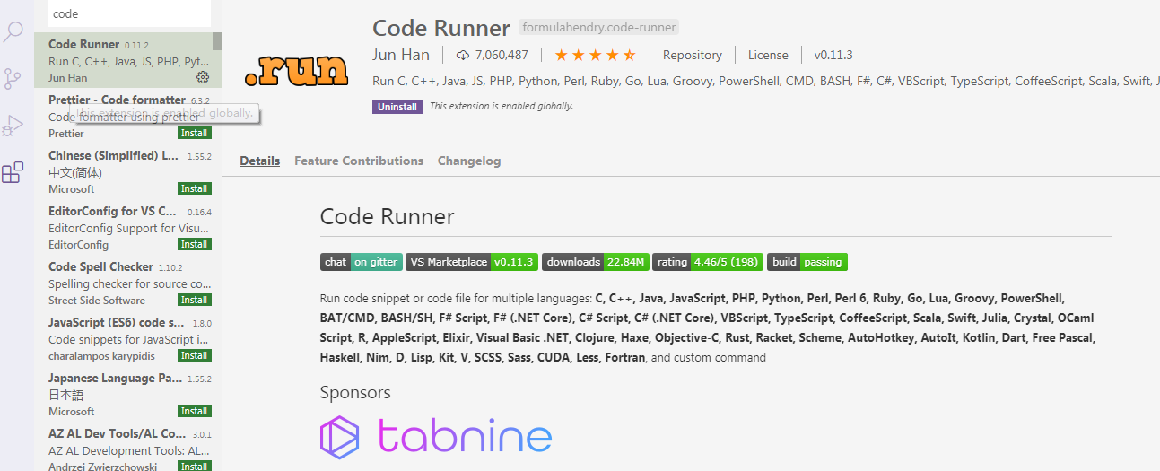
Task: Open the Extensions view icon
Action: coord(13,172)
